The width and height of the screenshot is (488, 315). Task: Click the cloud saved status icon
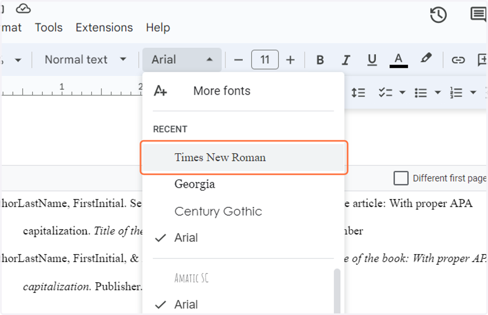24,8
